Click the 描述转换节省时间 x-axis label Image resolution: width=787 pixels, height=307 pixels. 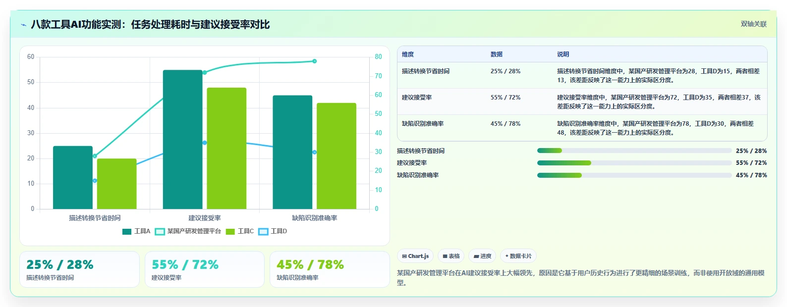95,218
